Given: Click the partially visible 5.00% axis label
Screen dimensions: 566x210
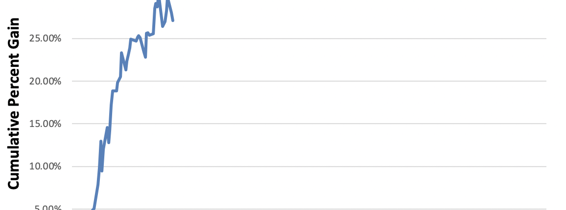Looking at the screenshot, I should (47, 208).
